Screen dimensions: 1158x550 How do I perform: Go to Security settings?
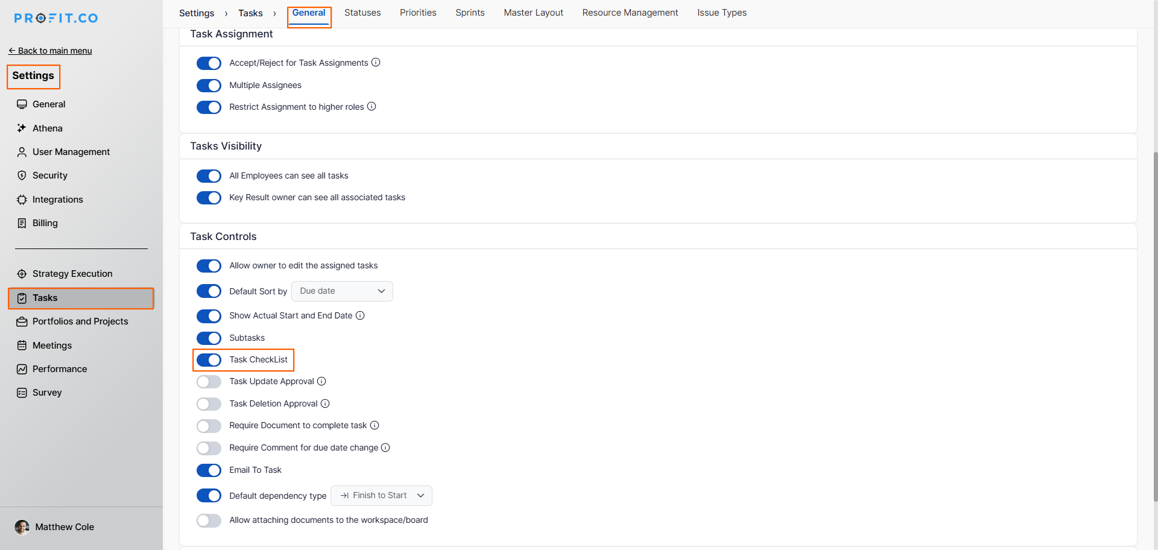tap(50, 175)
